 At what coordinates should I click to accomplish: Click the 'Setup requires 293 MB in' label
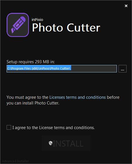tap(31, 62)
